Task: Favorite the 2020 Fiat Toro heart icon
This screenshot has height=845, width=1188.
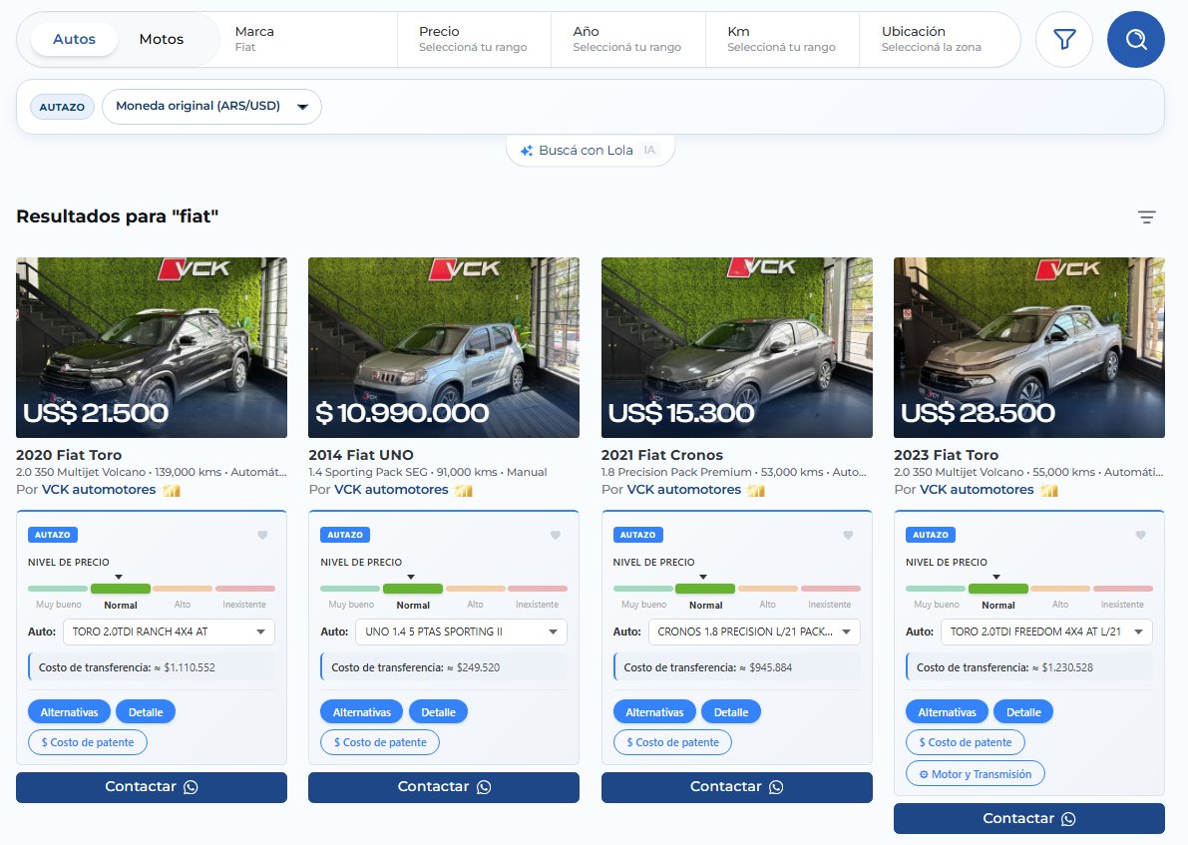Action: 263,535
